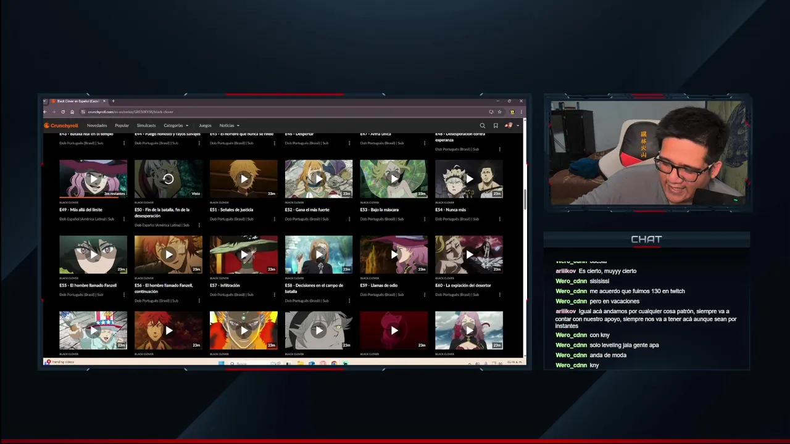Play episode E54 Nunca más

tap(469, 179)
